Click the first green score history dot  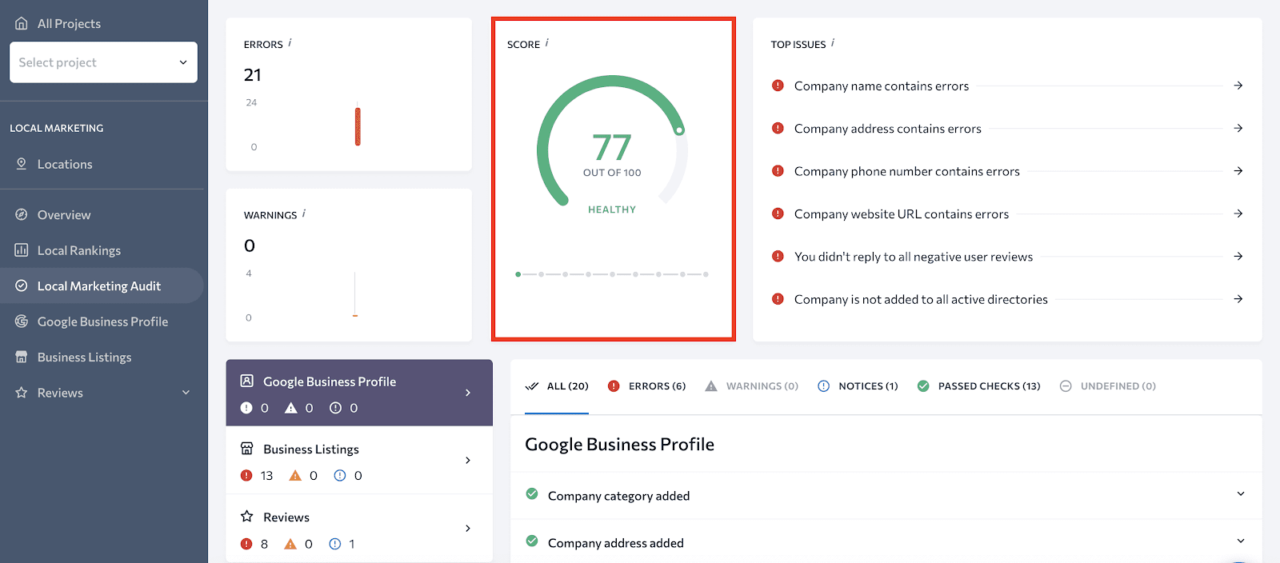518,274
